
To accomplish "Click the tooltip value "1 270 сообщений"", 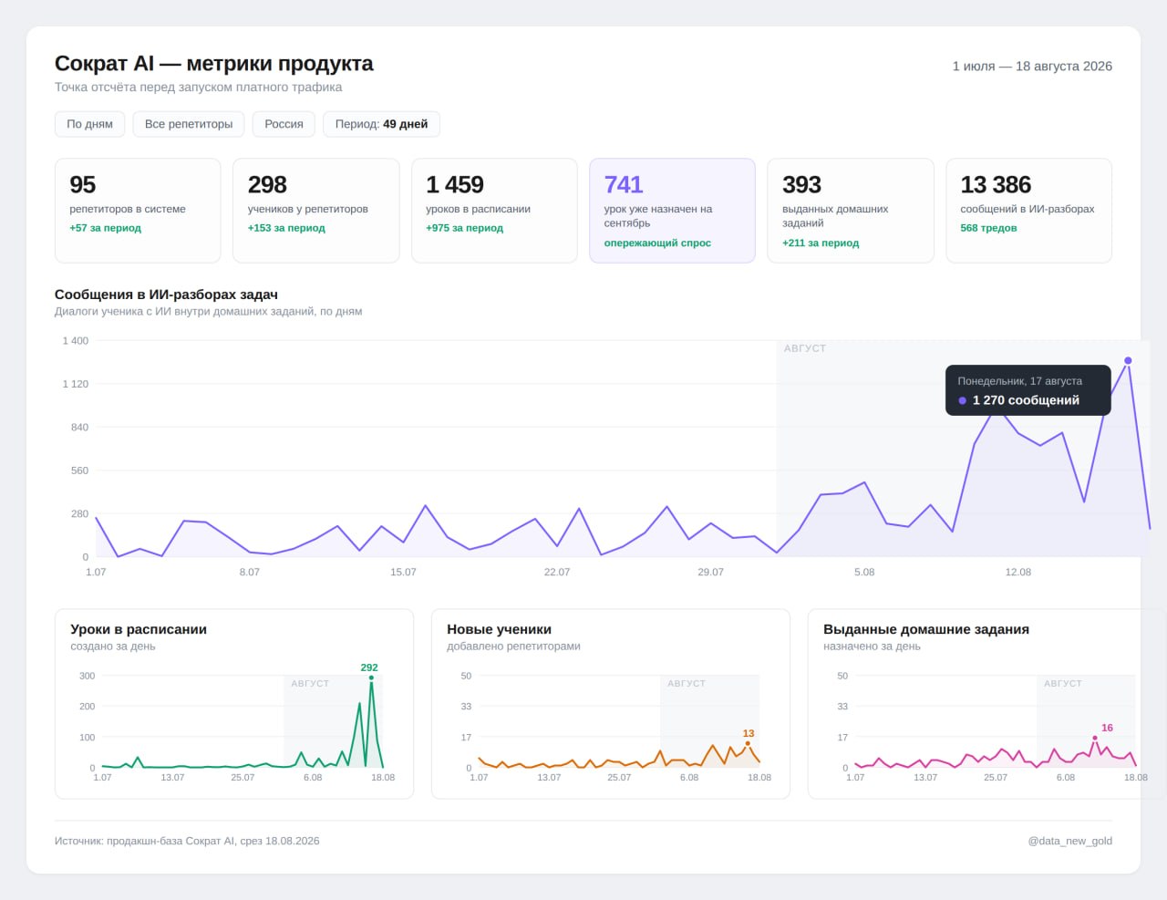I will (x=1026, y=400).
